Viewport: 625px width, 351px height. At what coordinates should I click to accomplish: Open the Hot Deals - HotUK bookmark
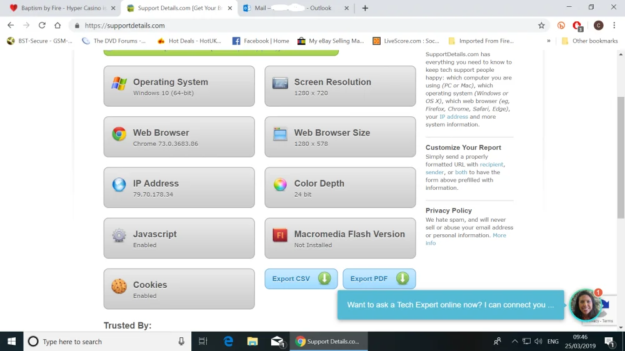189,41
